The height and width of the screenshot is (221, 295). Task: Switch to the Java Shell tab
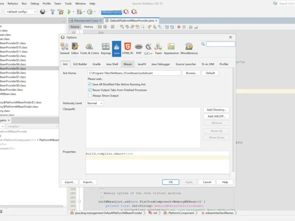coord(112,64)
